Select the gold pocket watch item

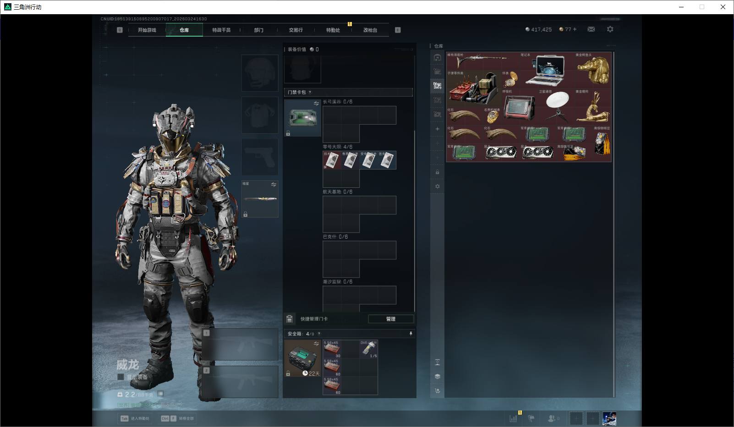(510, 79)
